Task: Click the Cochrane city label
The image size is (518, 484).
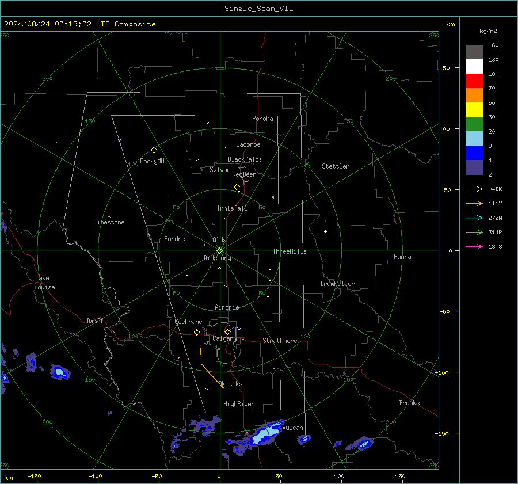Action: [188, 322]
